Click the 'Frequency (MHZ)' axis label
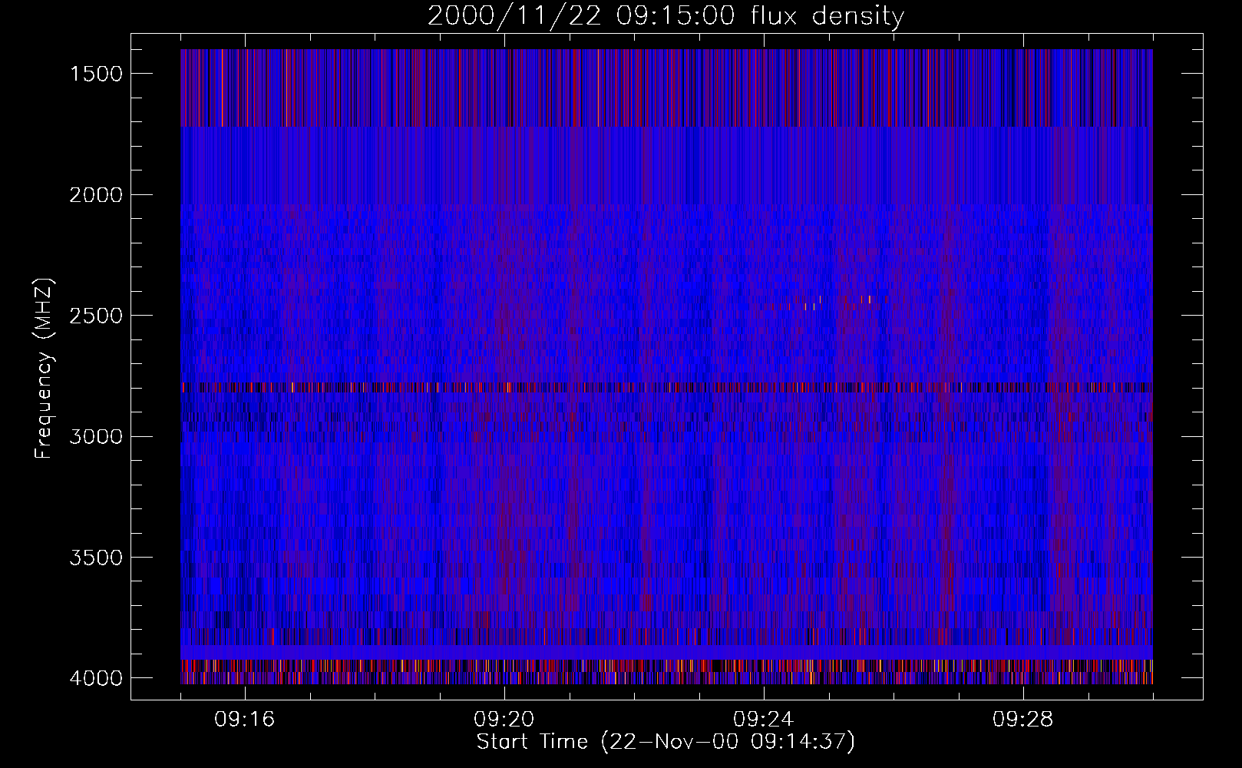The height and width of the screenshot is (768, 1242). pos(45,369)
